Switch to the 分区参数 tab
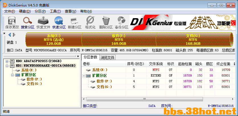 click(x=90, y=57)
